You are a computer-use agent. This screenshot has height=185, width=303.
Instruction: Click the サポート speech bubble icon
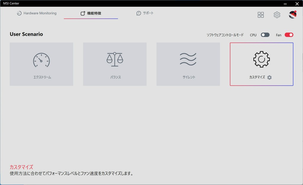pos(139,13)
